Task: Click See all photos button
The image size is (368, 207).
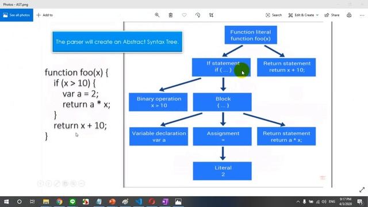Action: coord(17,15)
